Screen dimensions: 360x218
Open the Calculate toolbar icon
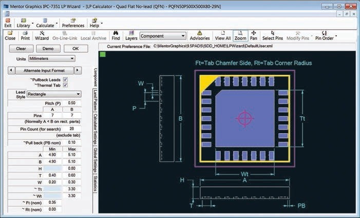[x=45, y=23]
